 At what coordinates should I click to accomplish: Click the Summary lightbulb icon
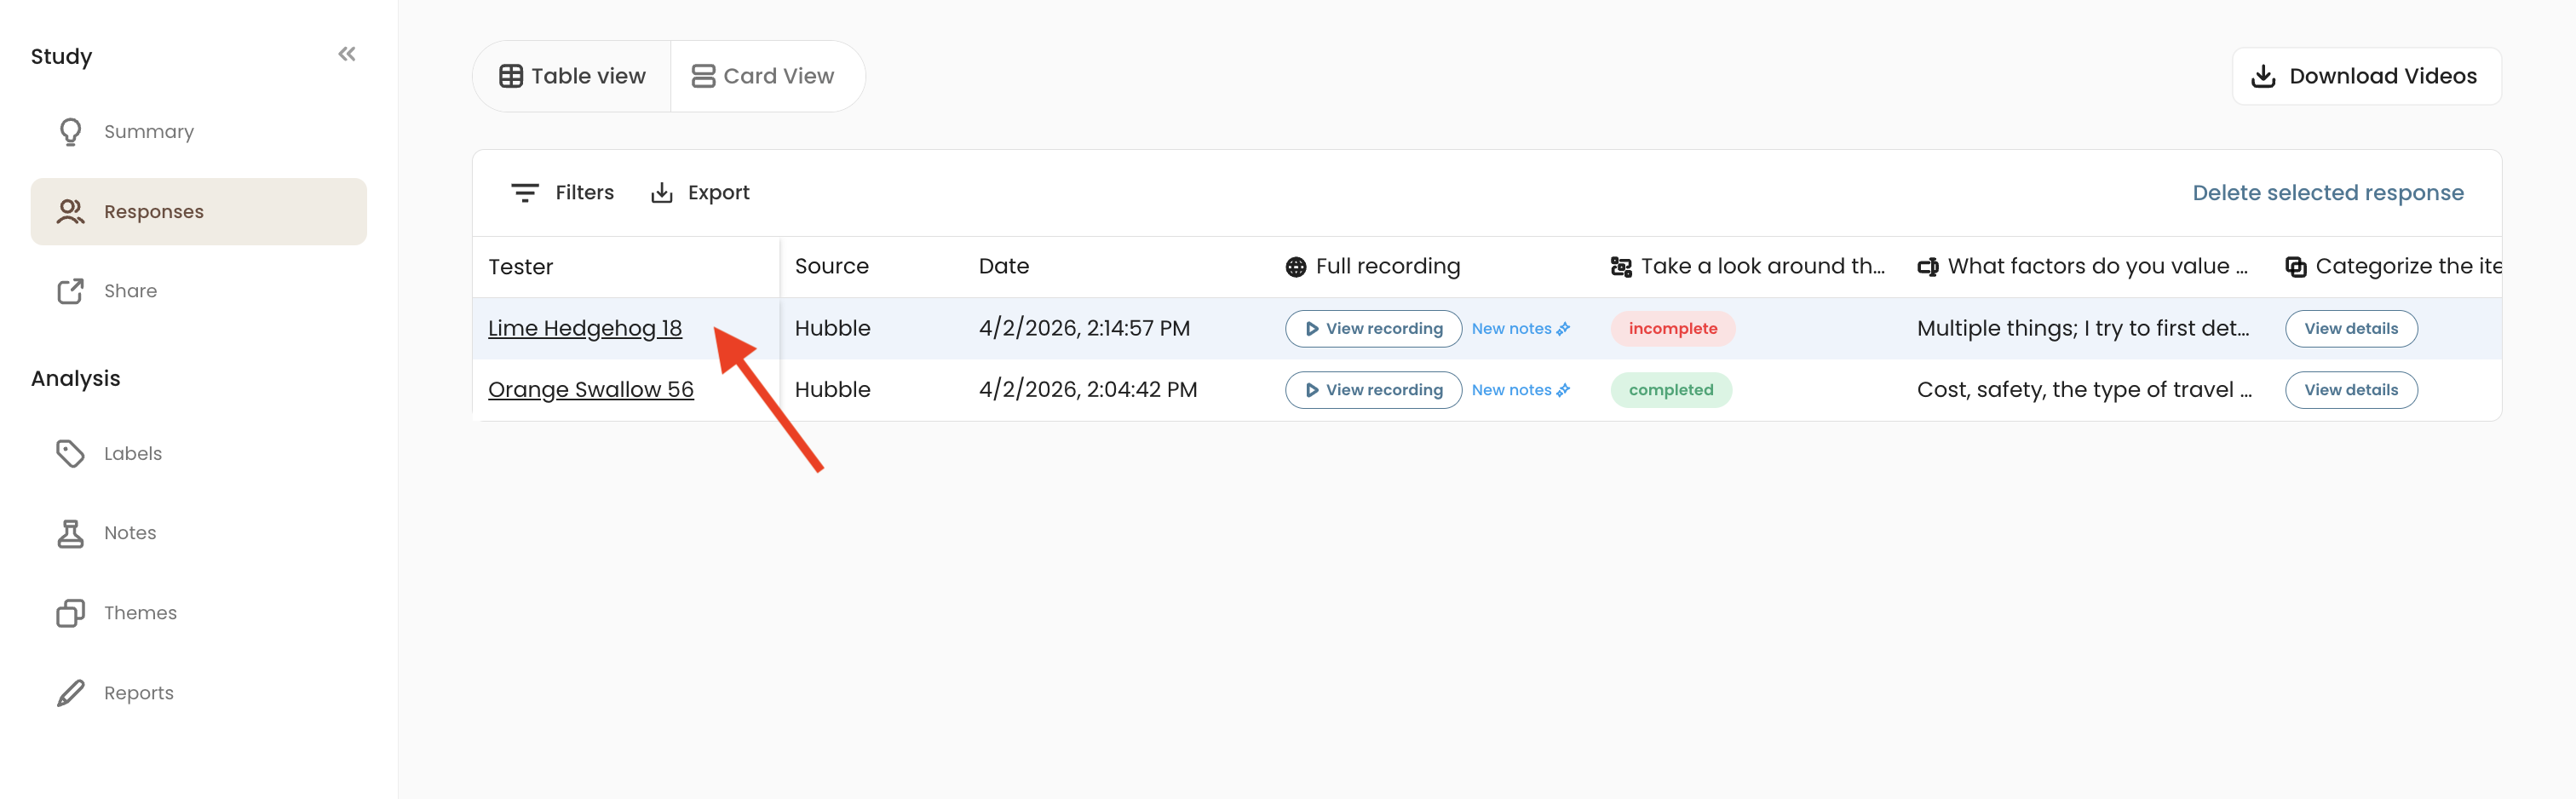point(70,132)
